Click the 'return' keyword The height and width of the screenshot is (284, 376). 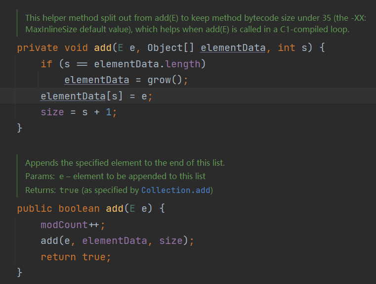(58, 257)
